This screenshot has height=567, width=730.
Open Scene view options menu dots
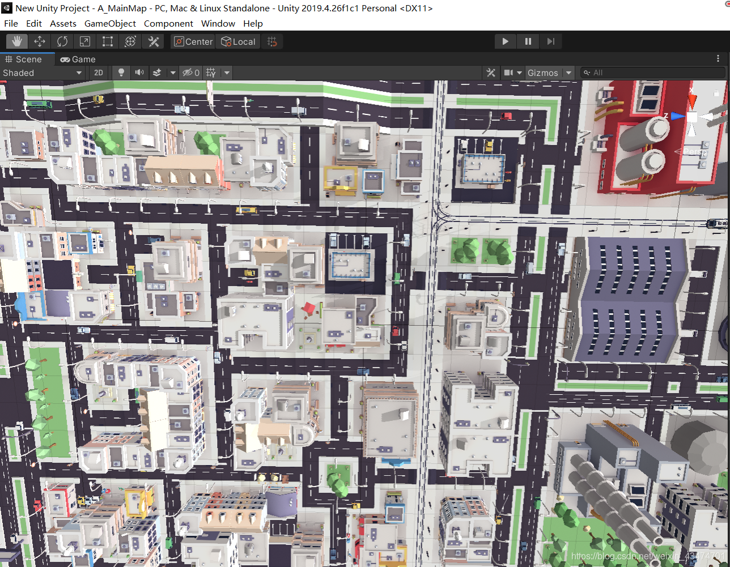click(718, 59)
